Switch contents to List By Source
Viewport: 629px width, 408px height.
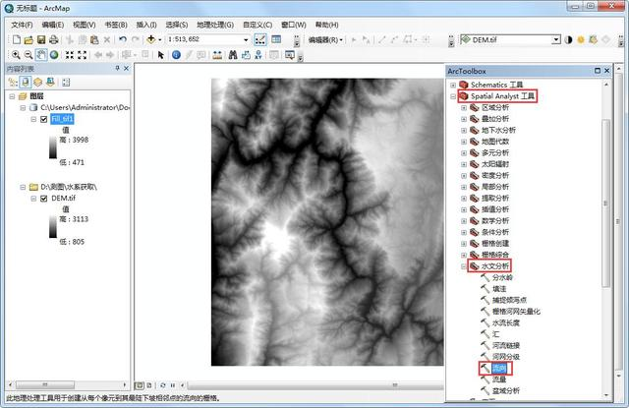point(26,83)
